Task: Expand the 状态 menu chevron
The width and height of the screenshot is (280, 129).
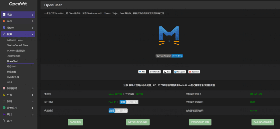Action: [x=33, y=15]
